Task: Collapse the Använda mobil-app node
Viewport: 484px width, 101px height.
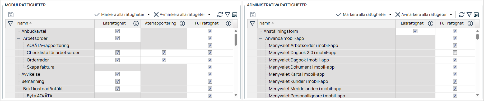Action: [261, 39]
